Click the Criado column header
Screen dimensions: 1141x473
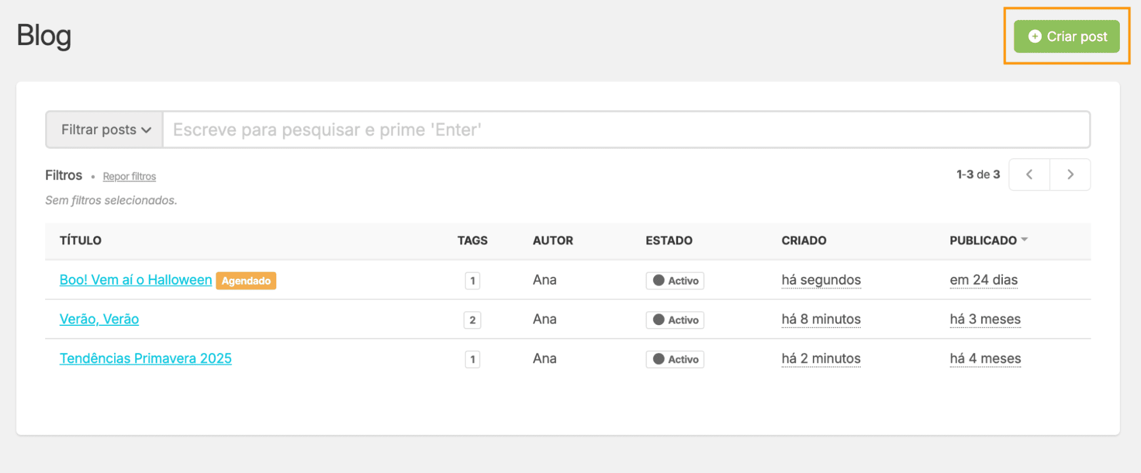coord(803,241)
